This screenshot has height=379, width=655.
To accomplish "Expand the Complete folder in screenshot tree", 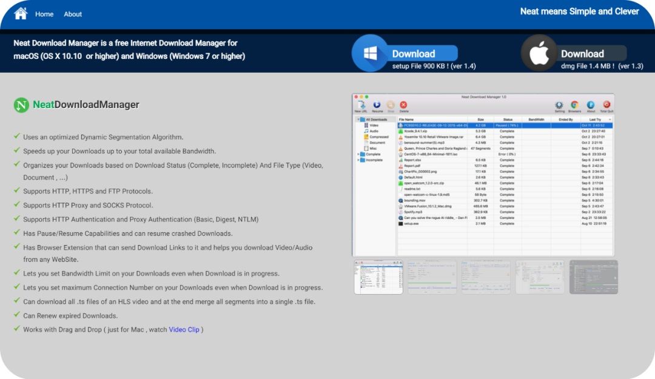I will click(x=358, y=154).
